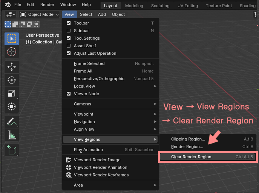Choose Frame All
This screenshot has width=259, height=193.
click(x=110, y=71)
